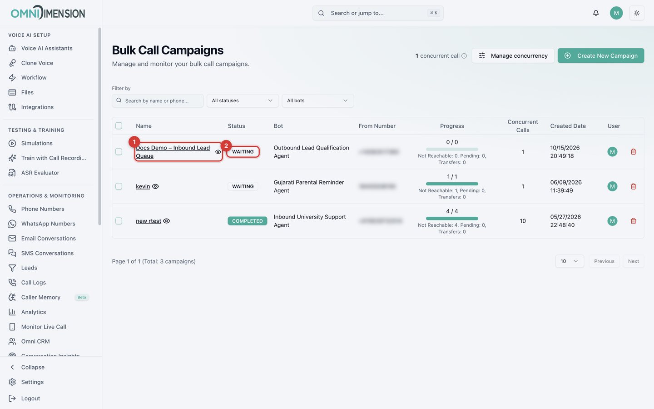This screenshot has height=409, width=654.
Task: Open Phone Numbers in sidebar
Action: pos(43,209)
